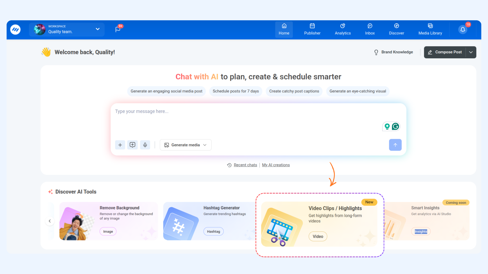The width and height of the screenshot is (488, 274).
Task: Open the bell notifications icon
Action: [463, 29]
